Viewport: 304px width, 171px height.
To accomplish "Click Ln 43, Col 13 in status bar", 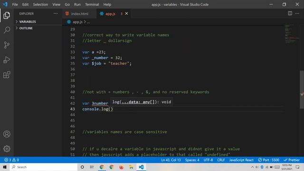I will tap(171, 160).
